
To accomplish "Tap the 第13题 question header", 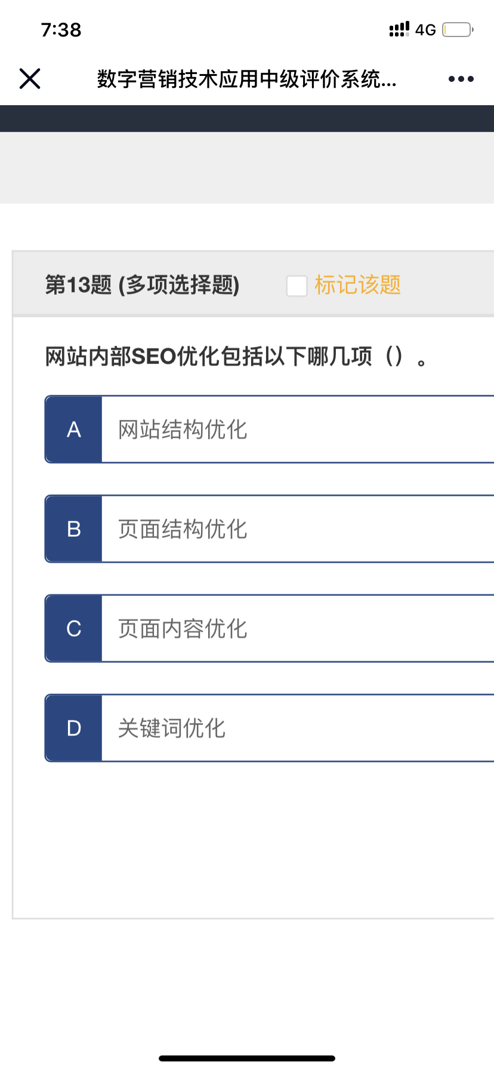I will (142, 285).
